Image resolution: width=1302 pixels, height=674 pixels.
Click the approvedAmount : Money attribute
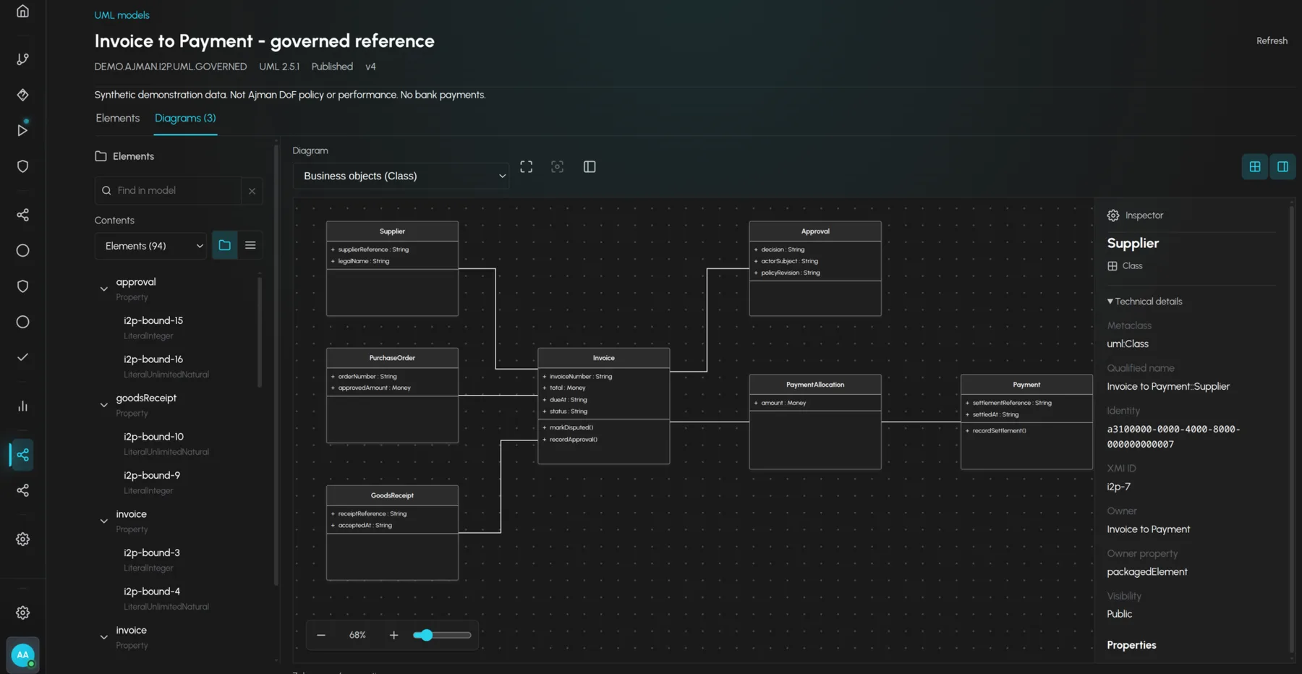(x=374, y=388)
